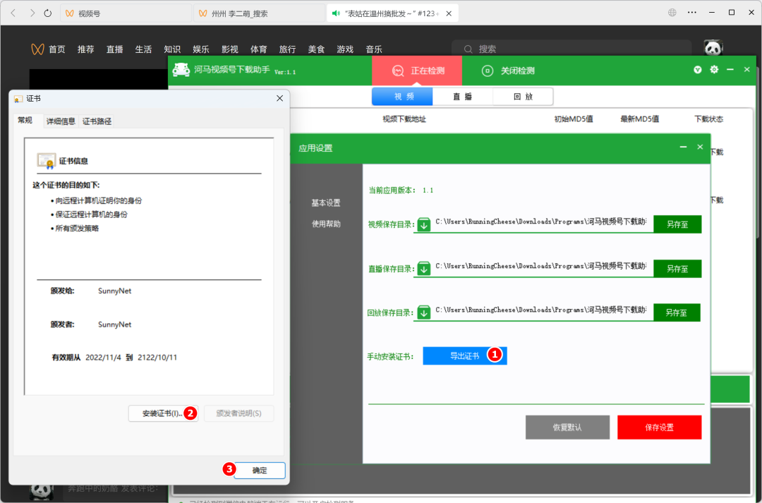Click the orange site logo beside 首页
Viewport: 762px width, 503px height.
37,49
